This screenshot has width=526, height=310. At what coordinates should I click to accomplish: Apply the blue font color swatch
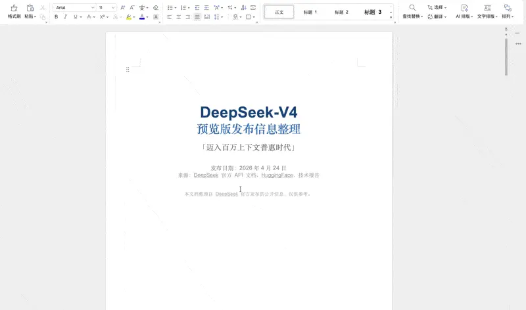coord(142,17)
